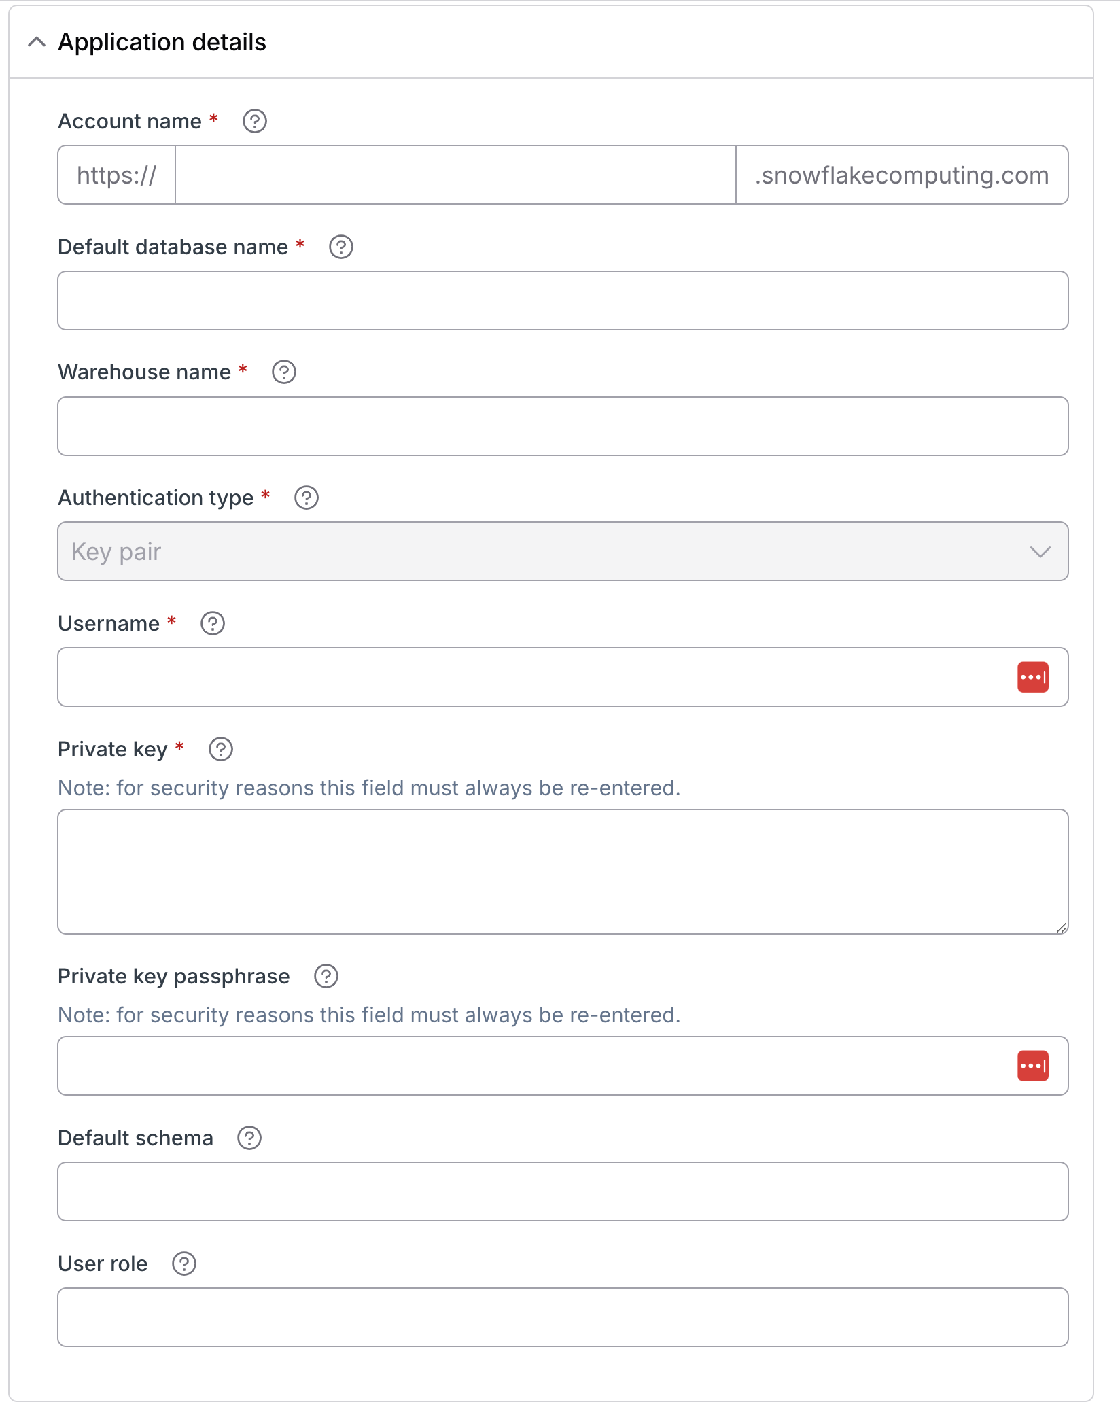Click password manager icon in passphrase field
The width and height of the screenshot is (1120, 1411).
(1032, 1066)
